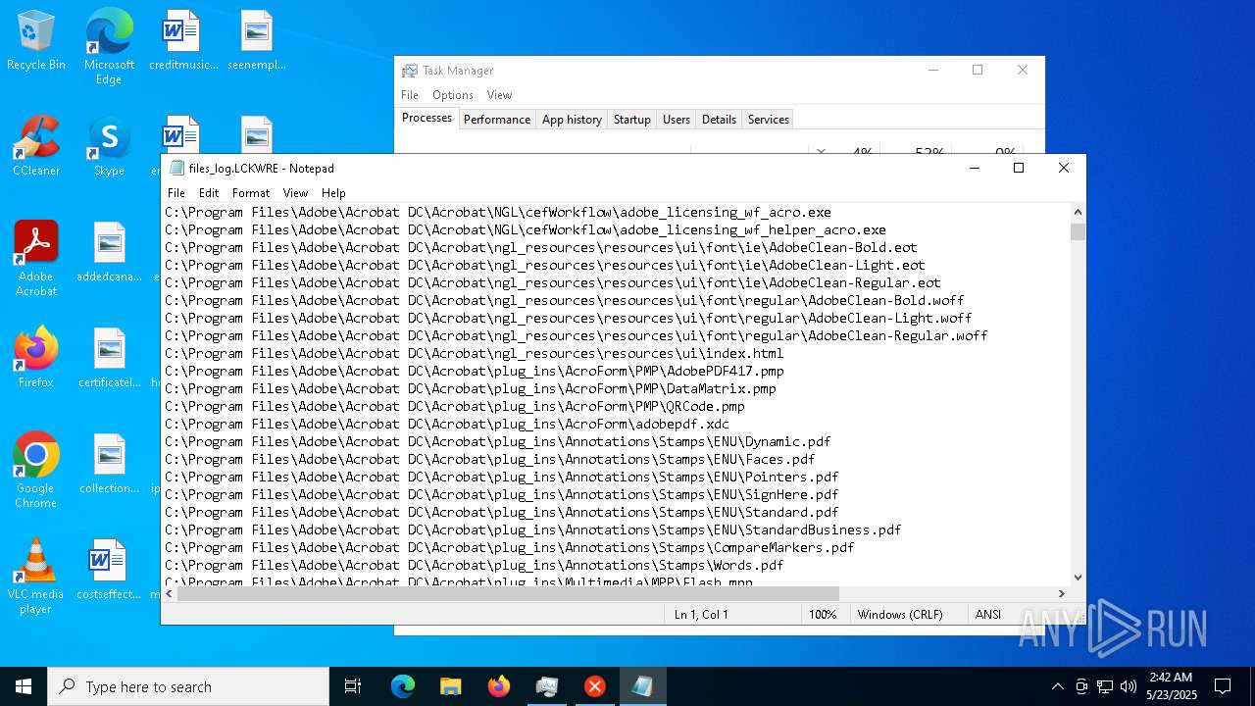
Task: Select the seenempl image file icon
Action: point(256,41)
